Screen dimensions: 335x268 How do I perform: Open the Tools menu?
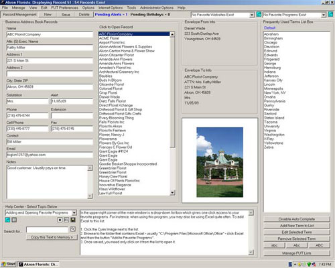(x=131, y=7)
